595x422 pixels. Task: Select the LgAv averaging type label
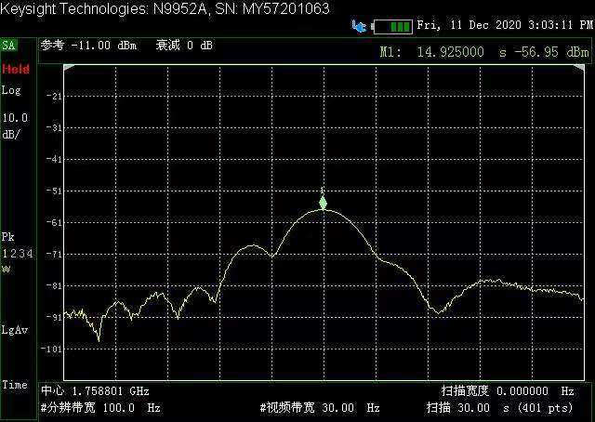[14, 329]
